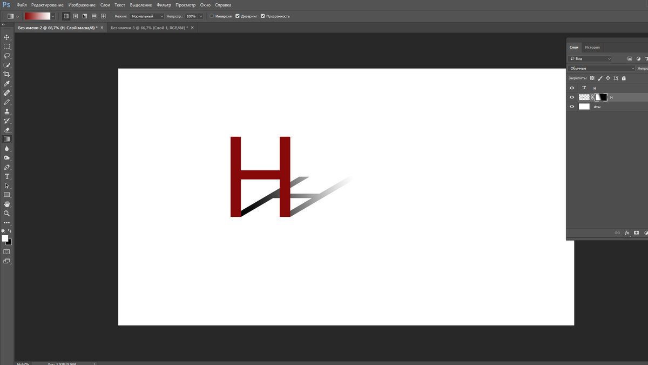648x365 pixels.
Task: Hide the masked Н layer
Action: 572,97
